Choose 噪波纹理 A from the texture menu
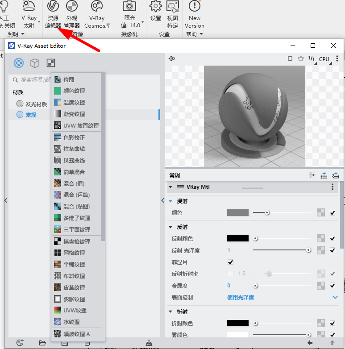Image resolution: width=345 pixels, height=349 pixels. [76, 334]
